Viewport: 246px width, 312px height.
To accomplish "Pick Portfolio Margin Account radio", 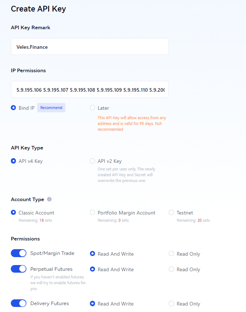I will (92, 212).
